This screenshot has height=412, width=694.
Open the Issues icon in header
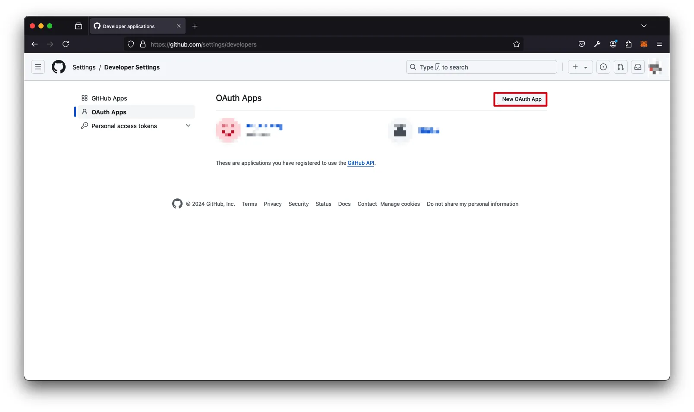point(603,67)
